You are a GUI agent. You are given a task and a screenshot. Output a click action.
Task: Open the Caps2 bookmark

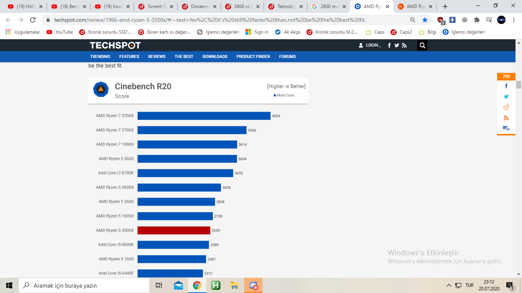tap(401, 32)
